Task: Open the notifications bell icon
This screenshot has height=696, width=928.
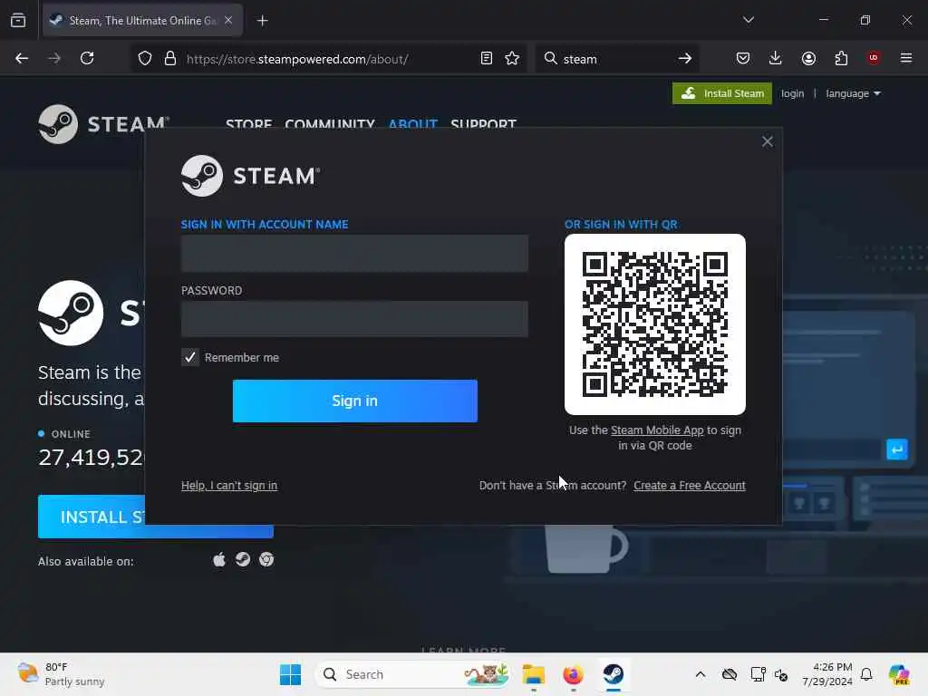Action: point(866,674)
